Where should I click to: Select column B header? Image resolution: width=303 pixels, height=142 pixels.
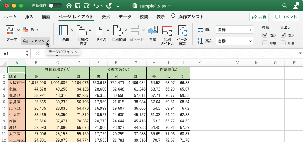[x=36, y=62]
